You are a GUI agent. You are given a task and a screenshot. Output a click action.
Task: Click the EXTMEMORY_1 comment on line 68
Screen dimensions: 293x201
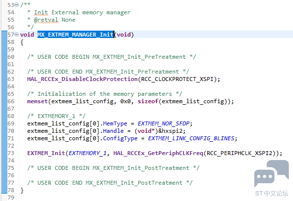tap(56, 116)
